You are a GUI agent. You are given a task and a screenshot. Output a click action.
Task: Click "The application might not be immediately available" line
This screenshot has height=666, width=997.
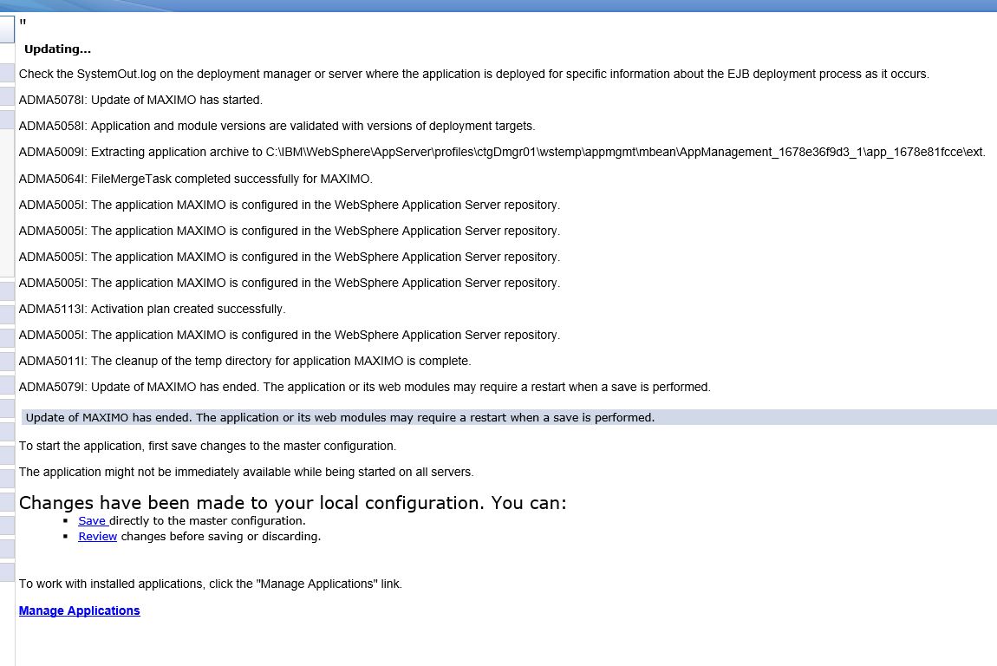(x=246, y=473)
